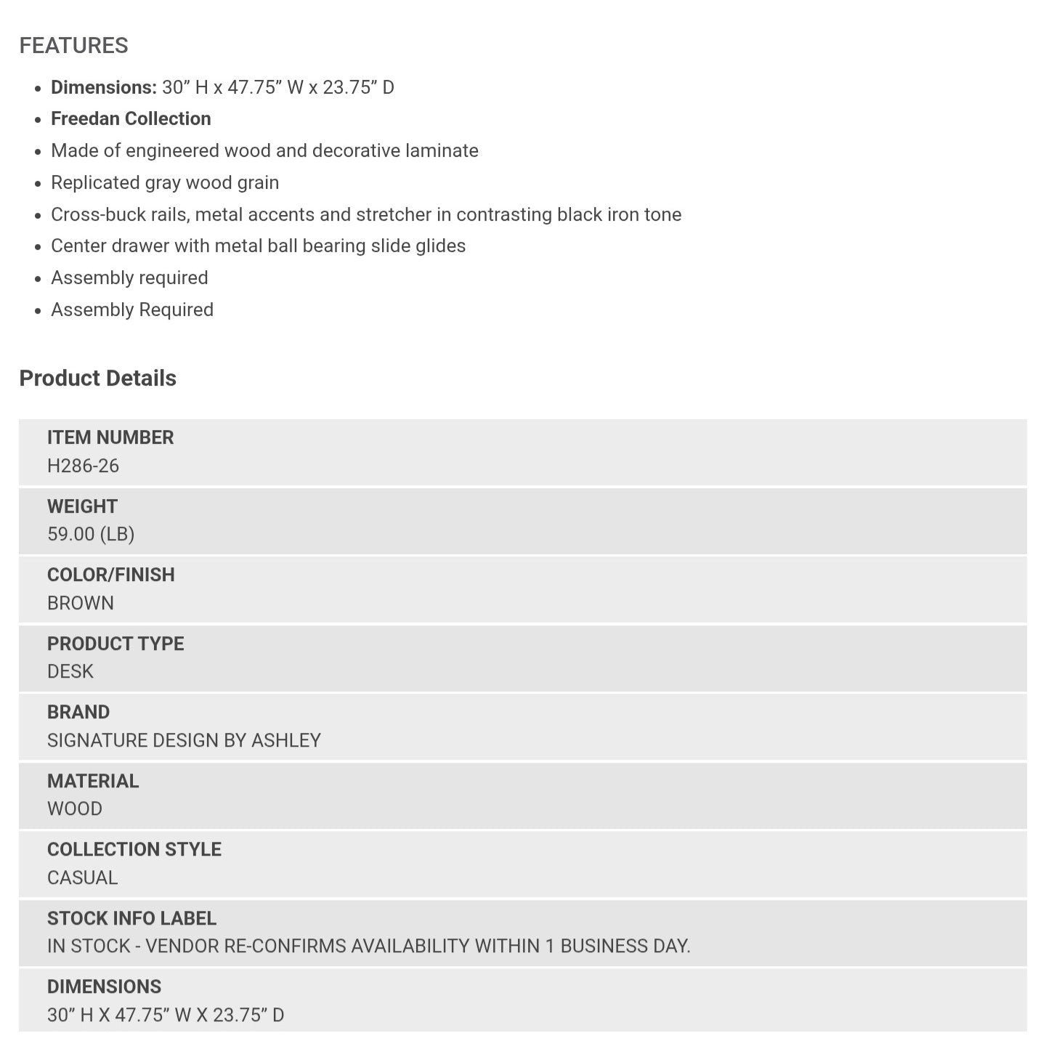Click the Center drawer feature line

point(258,246)
